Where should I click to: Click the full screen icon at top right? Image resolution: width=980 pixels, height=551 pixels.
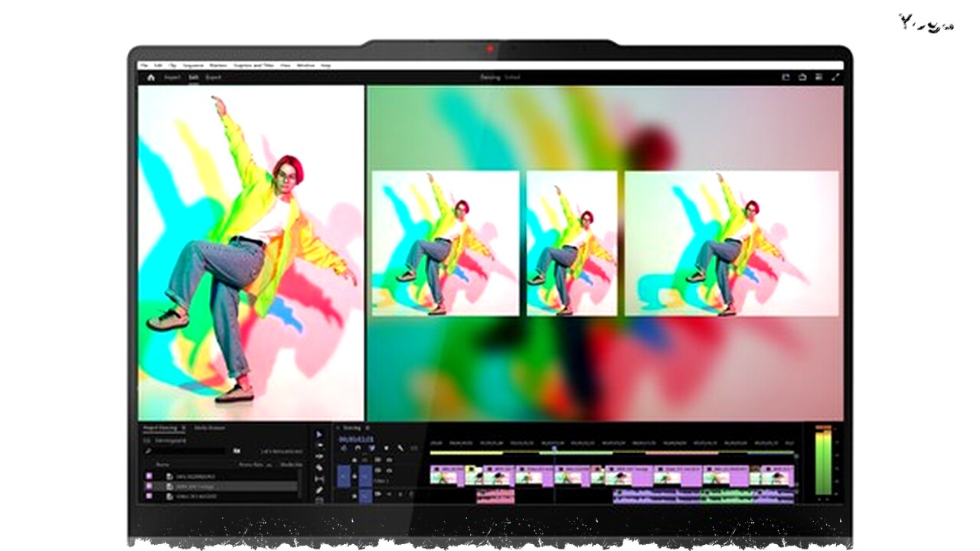835,77
